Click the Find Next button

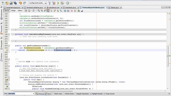(x=48, y=94)
